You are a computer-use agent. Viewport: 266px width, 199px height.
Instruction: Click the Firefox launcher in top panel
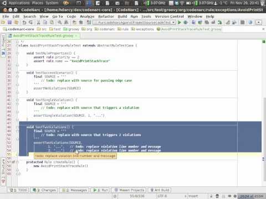tap(65, 3)
